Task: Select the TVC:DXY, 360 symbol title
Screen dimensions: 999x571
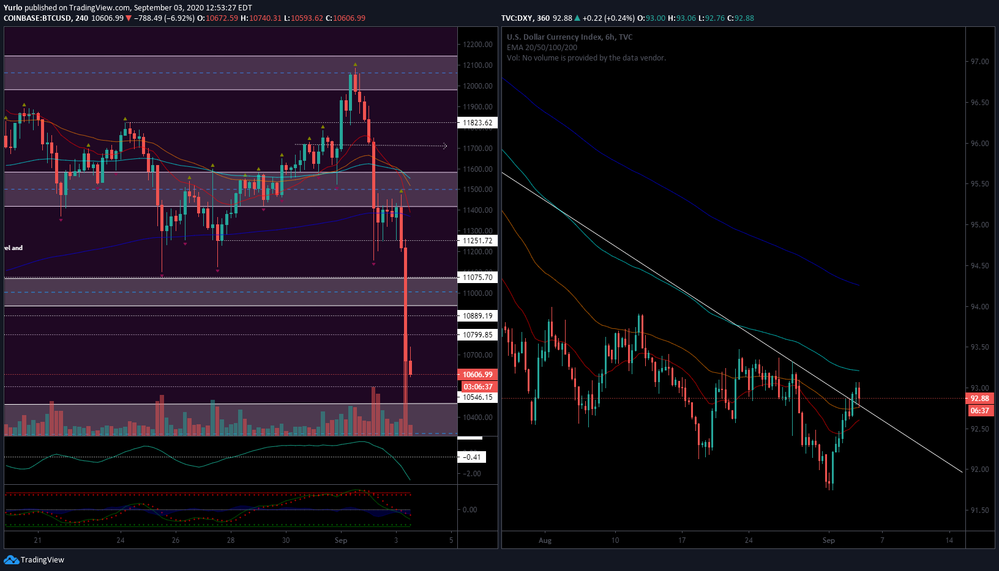Action: [x=525, y=18]
